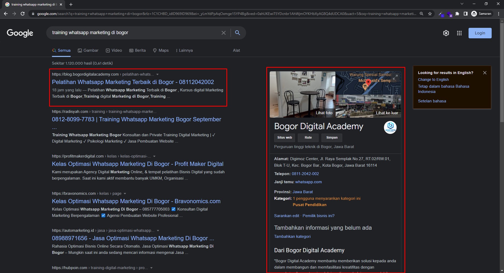
Task: Reload the page
Action: point(23,14)
